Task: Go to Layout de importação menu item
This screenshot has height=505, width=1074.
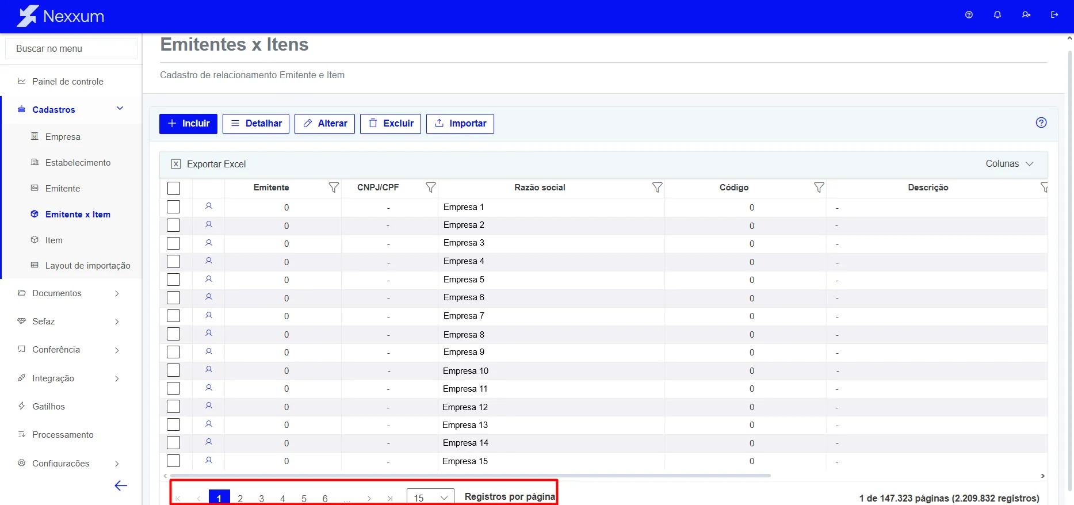Action: 87,266
